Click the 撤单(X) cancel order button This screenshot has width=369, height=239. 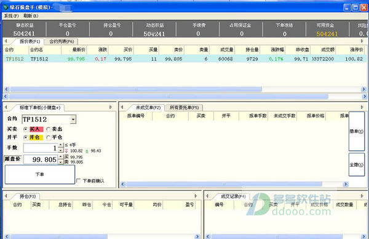click(x=356, y=131)
